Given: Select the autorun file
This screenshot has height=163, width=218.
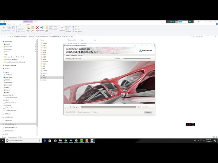Looking at the screenshot, I should tap(45, 73).
